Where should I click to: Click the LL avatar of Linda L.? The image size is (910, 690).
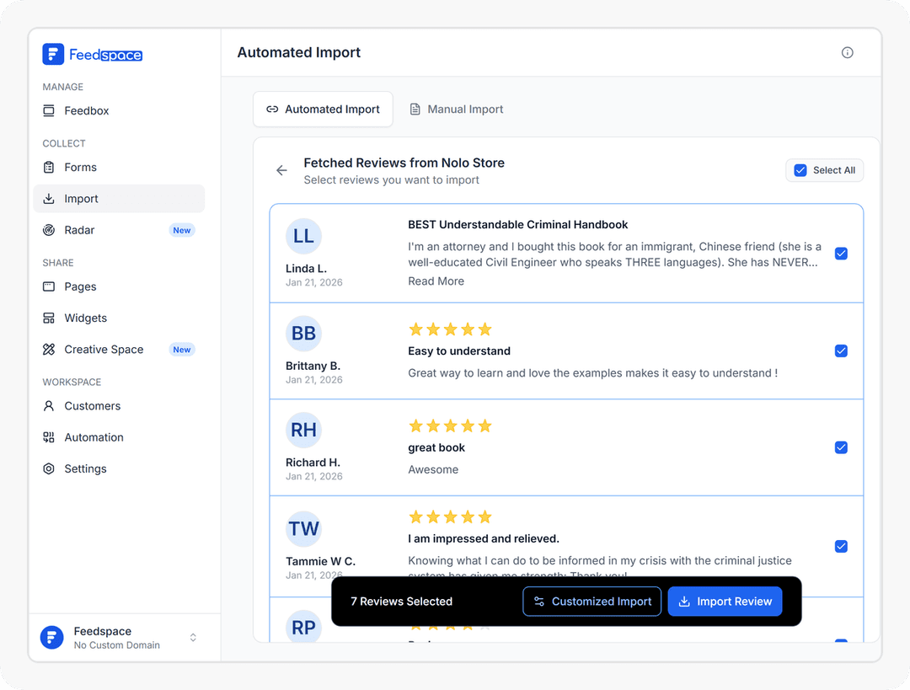click(303, 236)
